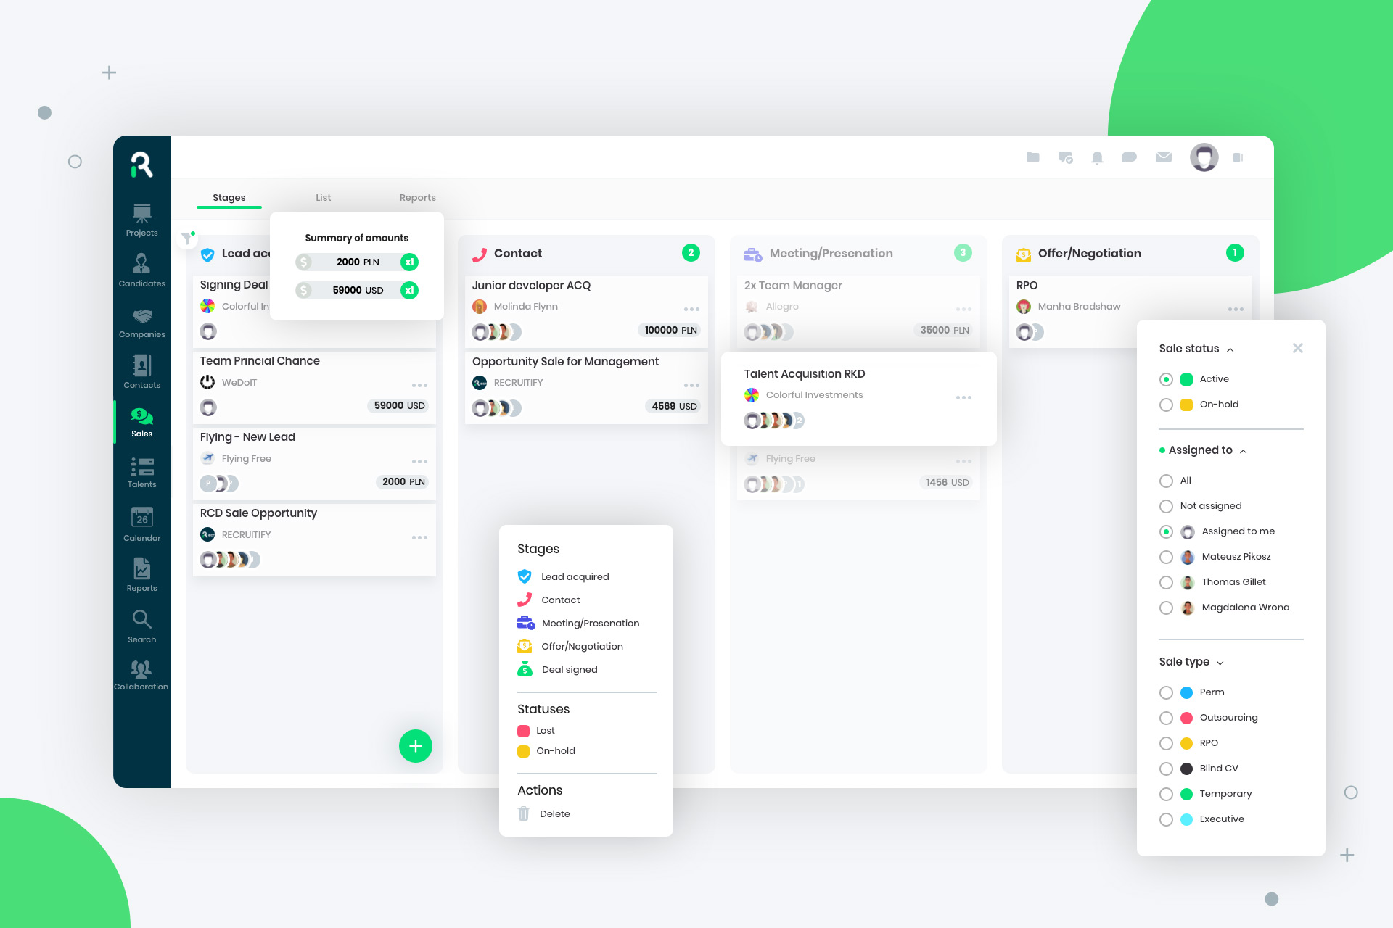Image resolution: width=1393 pixels, height=928 pixels.
Task: Select the Active sale status radio
Action: coord(1167,378)
